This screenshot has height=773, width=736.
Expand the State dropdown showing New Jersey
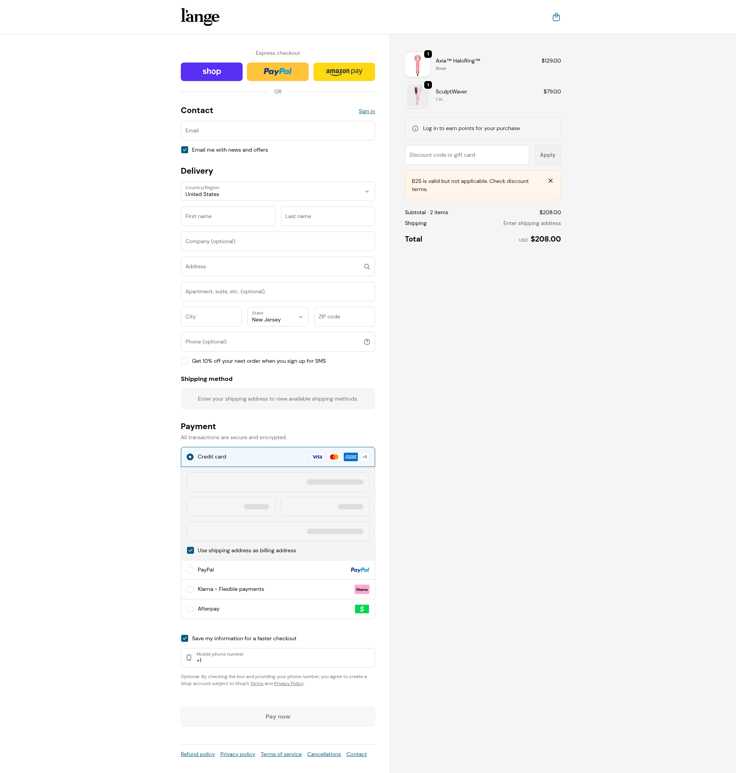278,316
